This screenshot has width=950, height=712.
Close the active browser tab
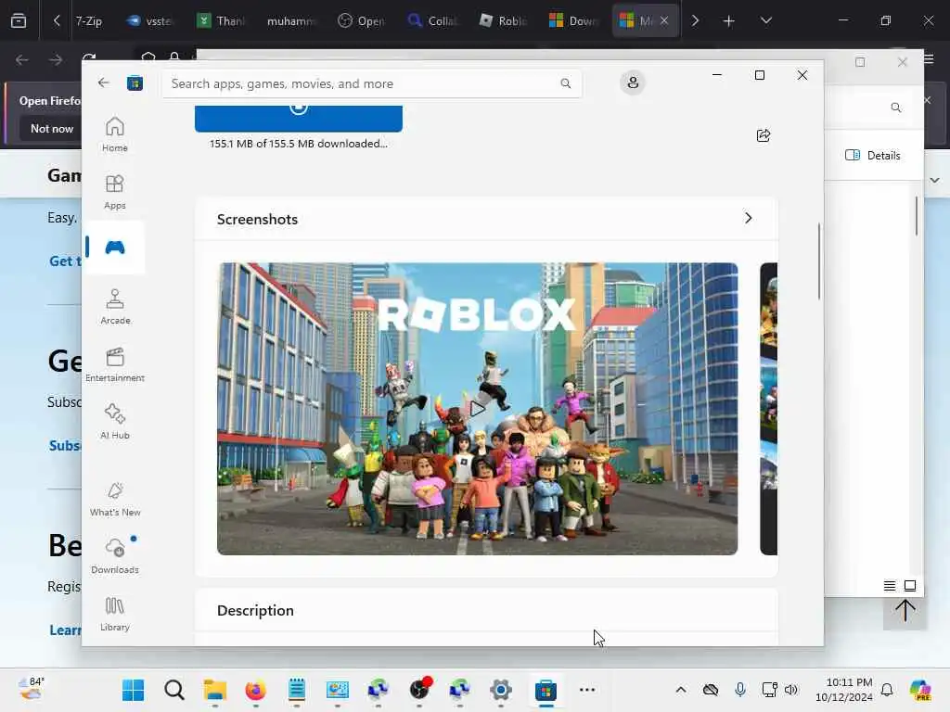664,20
